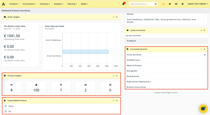Switch to Brothers Horeca Group library
Screen dimensions: 210x115
[166, 87]
